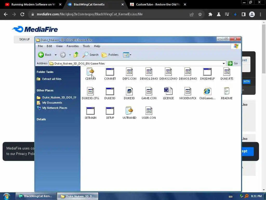Bookmark page with the star icon
Image resolution: width=266 pixels, height=200 pixels.
pos(200,15)
